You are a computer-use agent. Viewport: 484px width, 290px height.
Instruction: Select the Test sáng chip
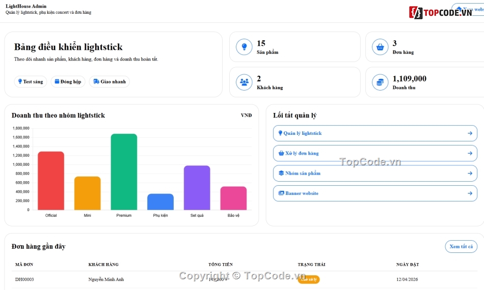30,82
